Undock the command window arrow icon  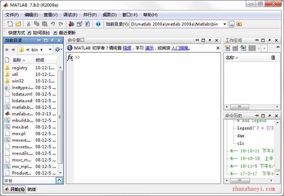tap(210, 40)
